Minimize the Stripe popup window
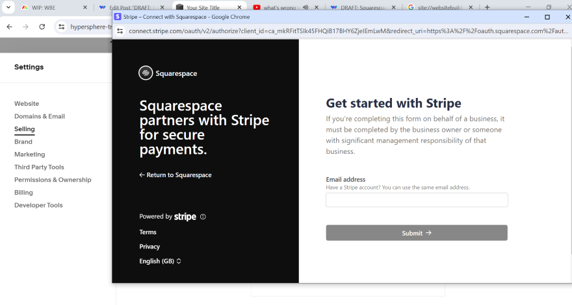The width and height of the screenshot is (572, 305). (x=526, y=17)
